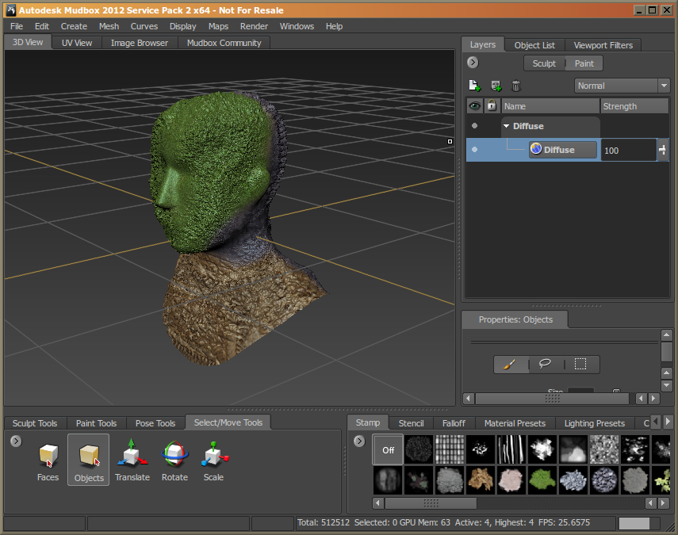Pick the Scale tool
This screenshot has width=678, height=535.
[x=213, y=457]
